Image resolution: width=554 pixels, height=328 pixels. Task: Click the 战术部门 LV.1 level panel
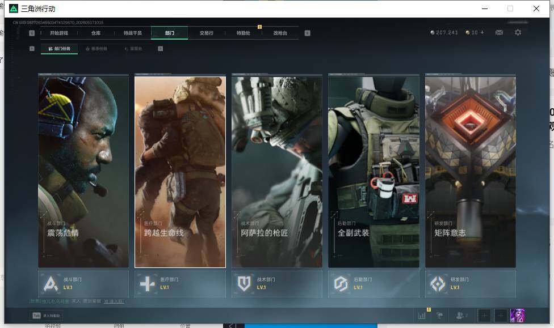(x=277, y=284)
